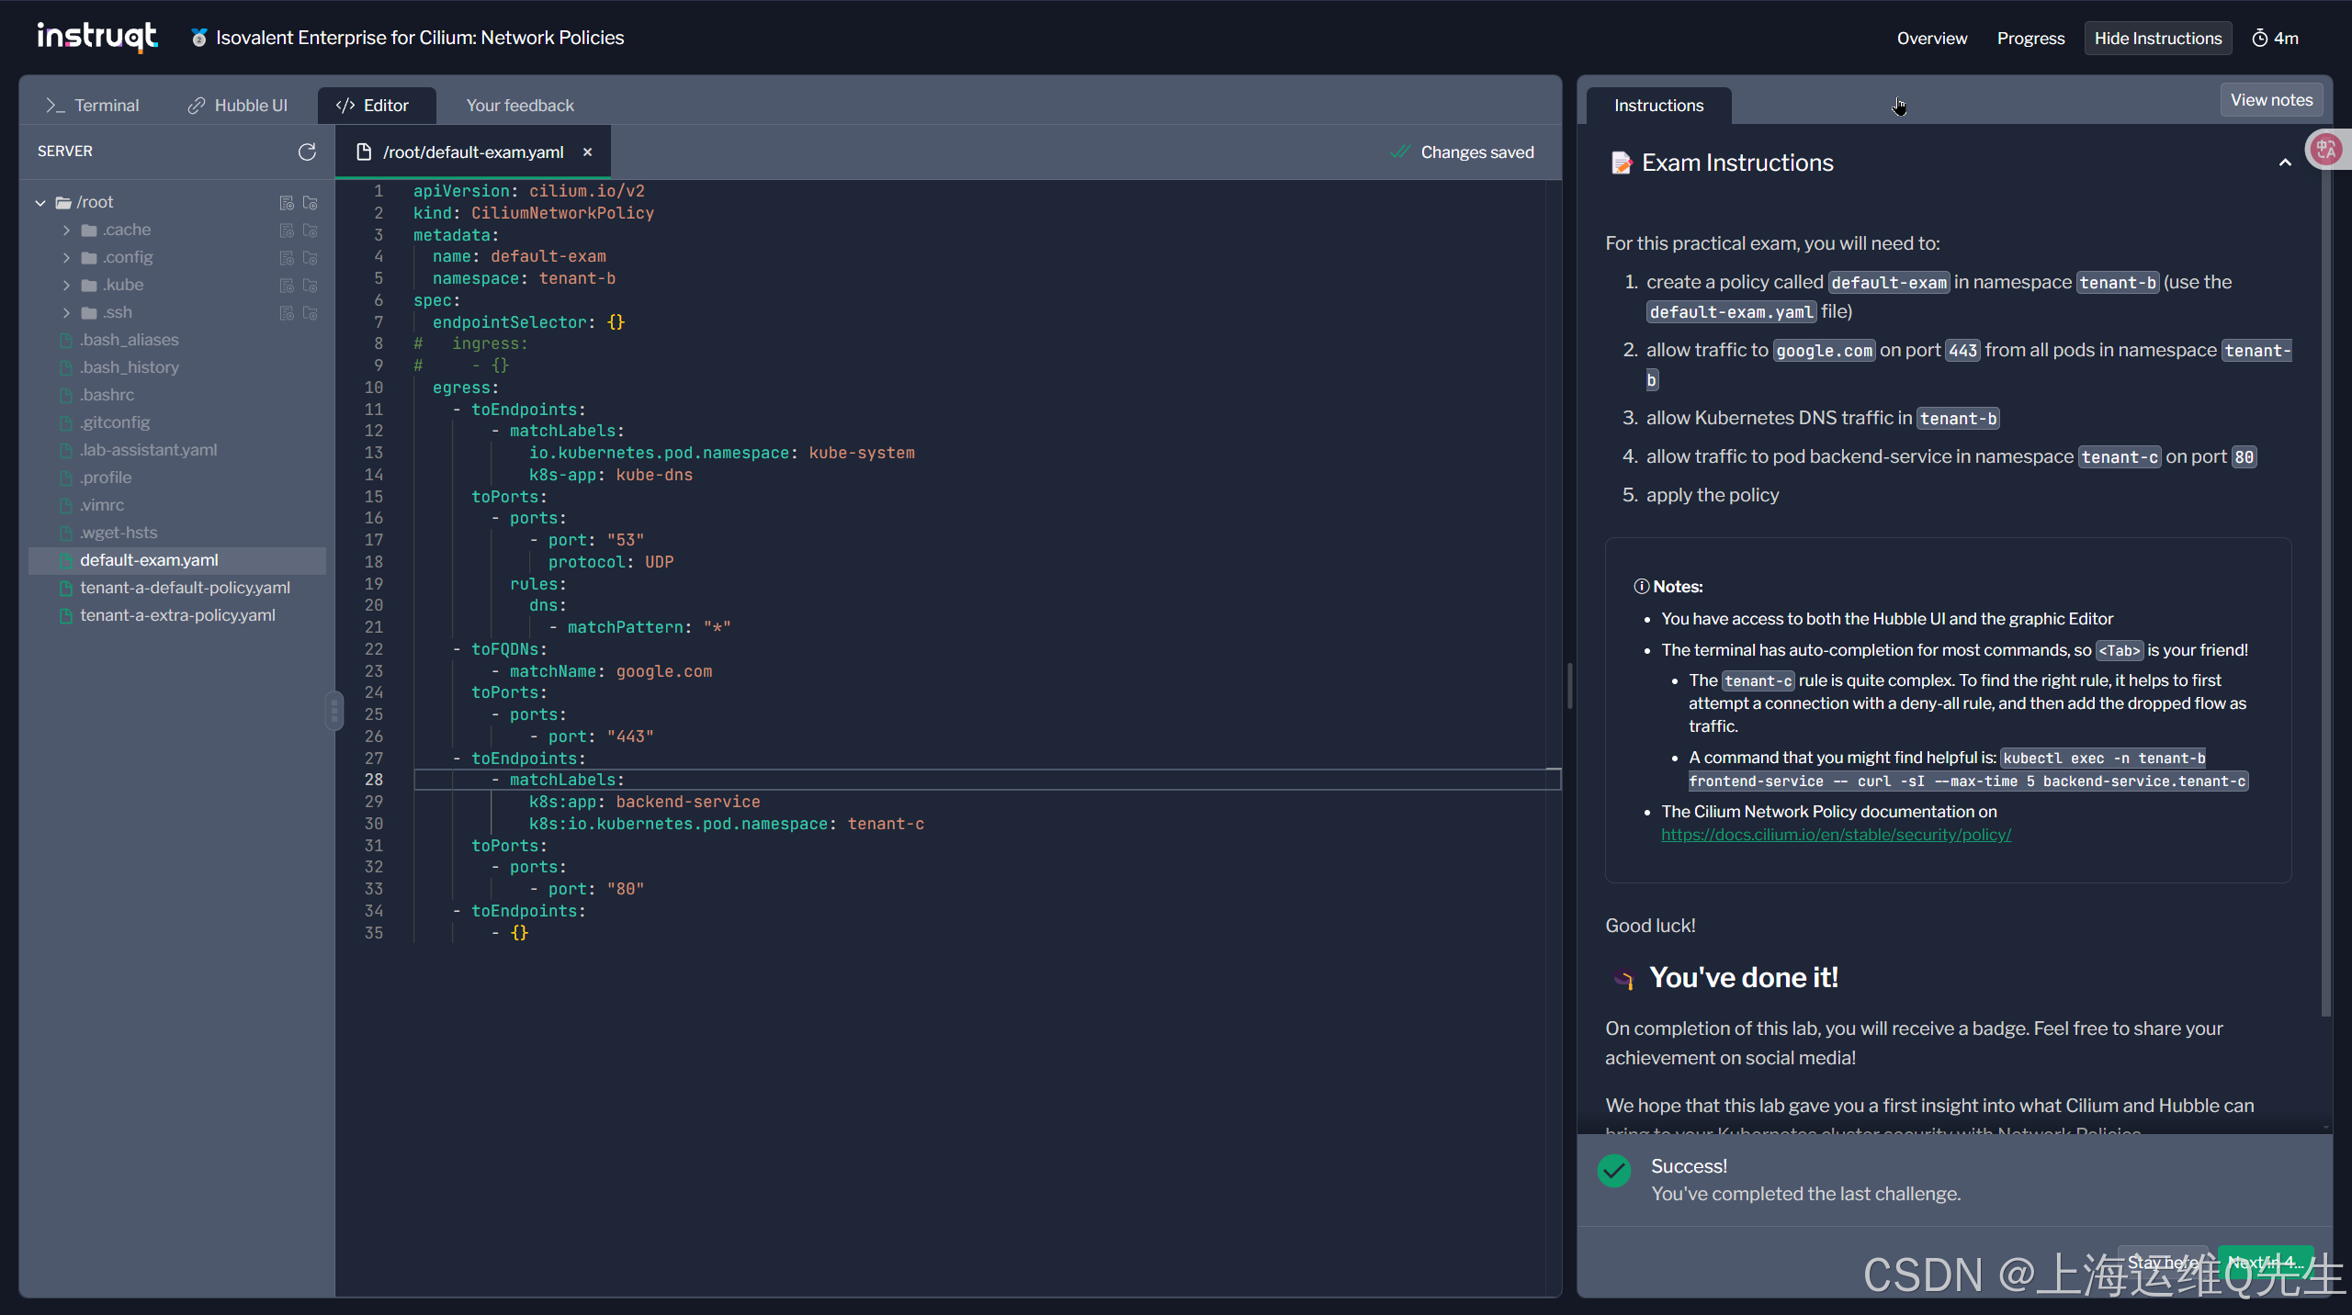The height and width of the screenshot is (1315, 2352).
Task: Click new file icon beside /root
Action: [287, 202]
